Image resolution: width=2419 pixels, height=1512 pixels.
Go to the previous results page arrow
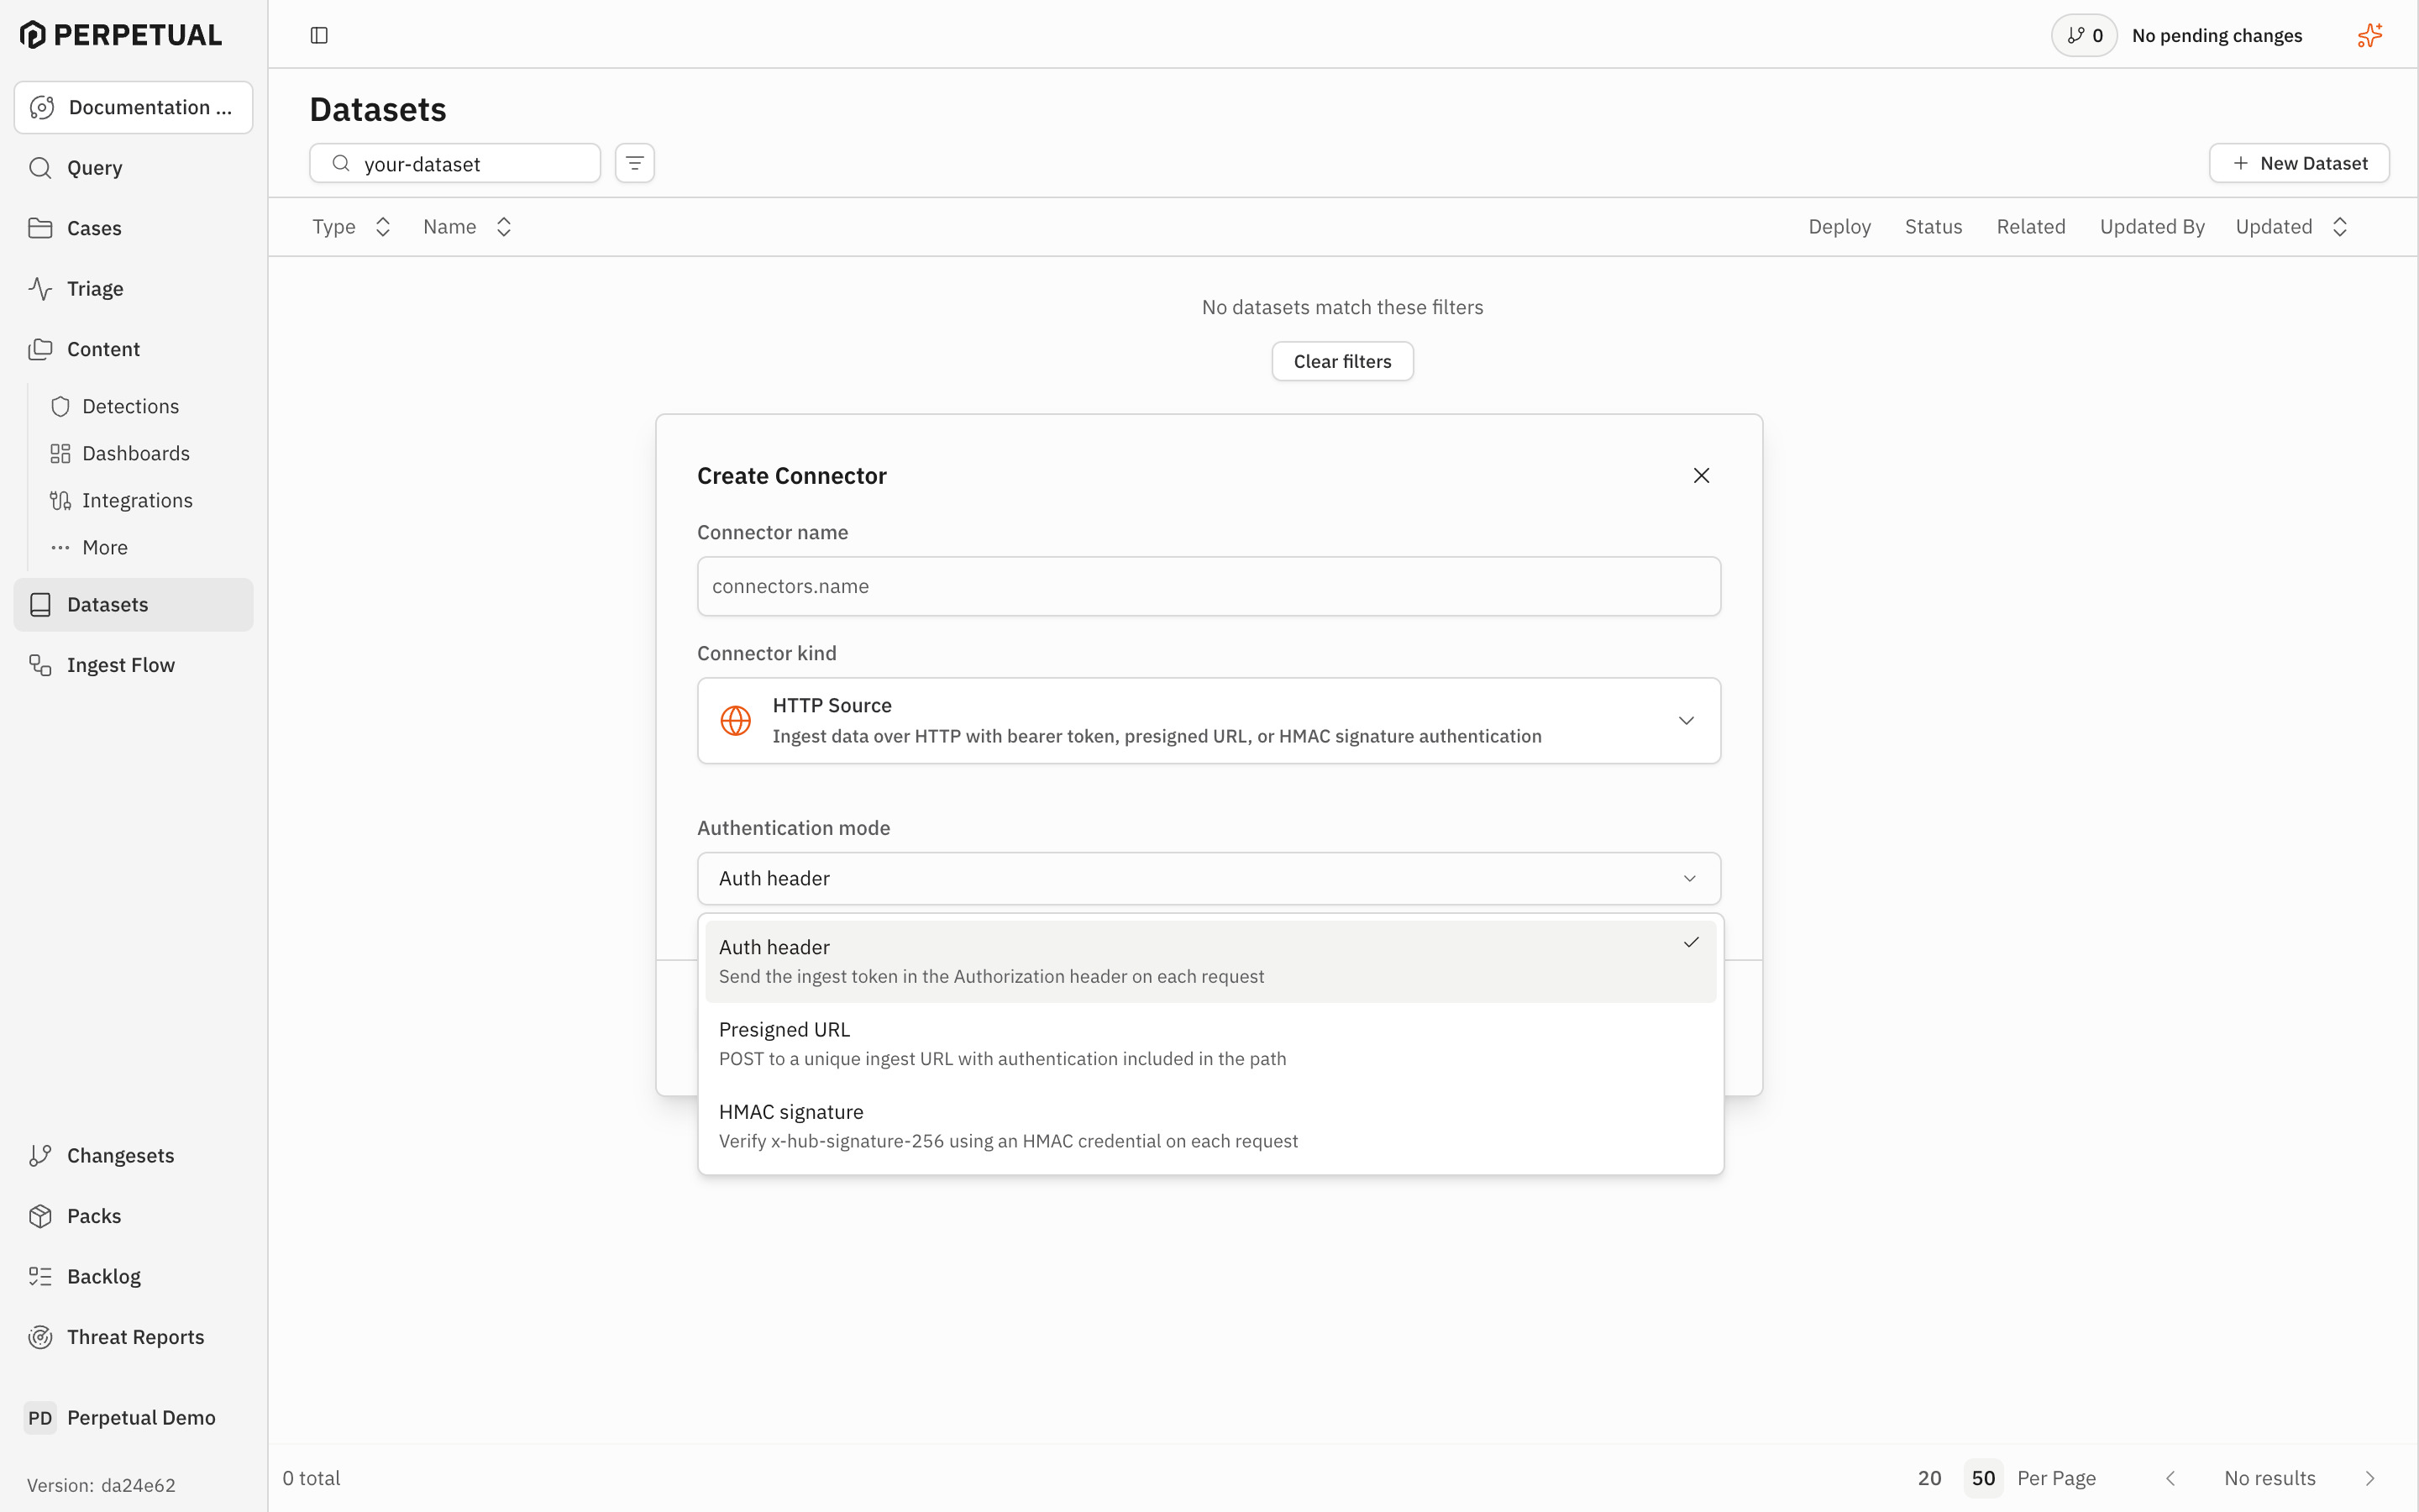tap(2170, 1478)
